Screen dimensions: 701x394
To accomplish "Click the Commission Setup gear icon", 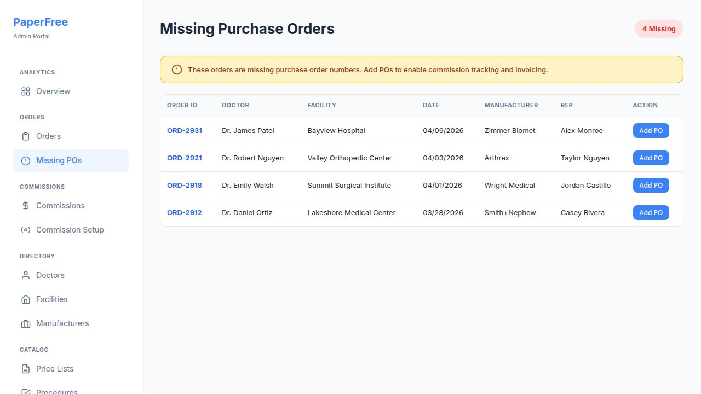I will tap(26, 230).
